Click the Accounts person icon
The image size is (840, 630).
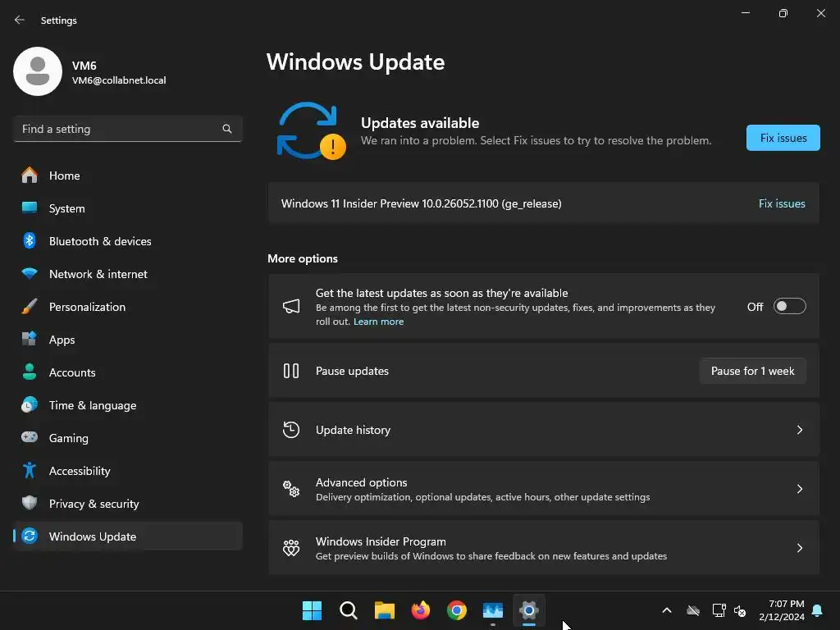30,372
